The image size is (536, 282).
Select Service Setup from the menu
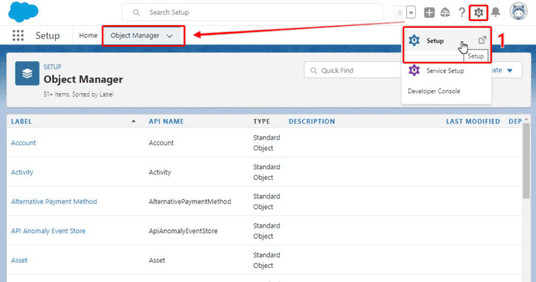[445, 70]
